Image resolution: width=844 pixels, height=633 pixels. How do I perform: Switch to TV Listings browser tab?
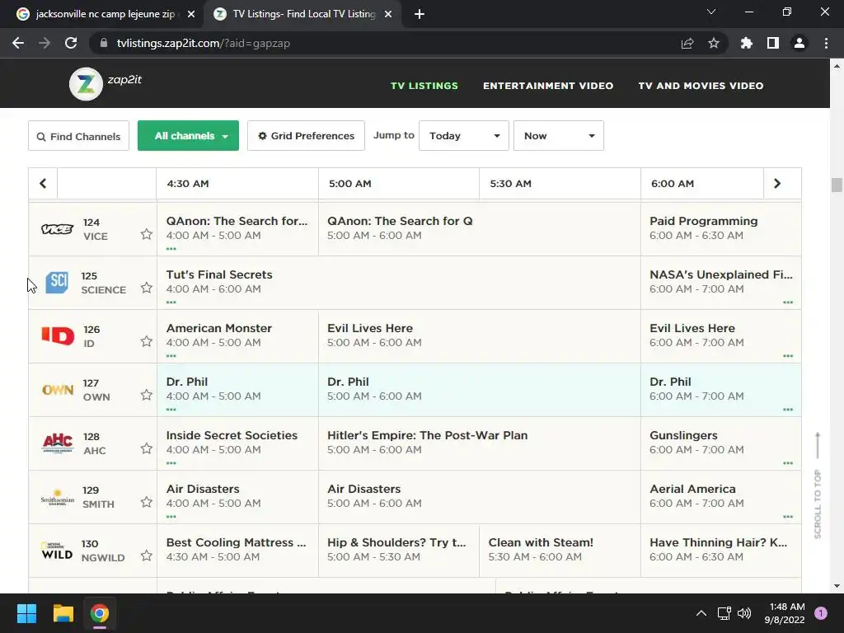[303, 15]
